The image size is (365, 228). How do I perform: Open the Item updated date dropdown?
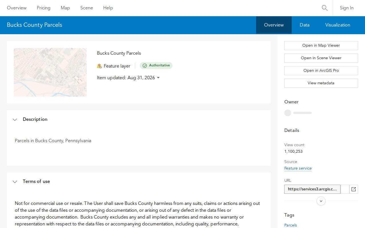[158, 78]
